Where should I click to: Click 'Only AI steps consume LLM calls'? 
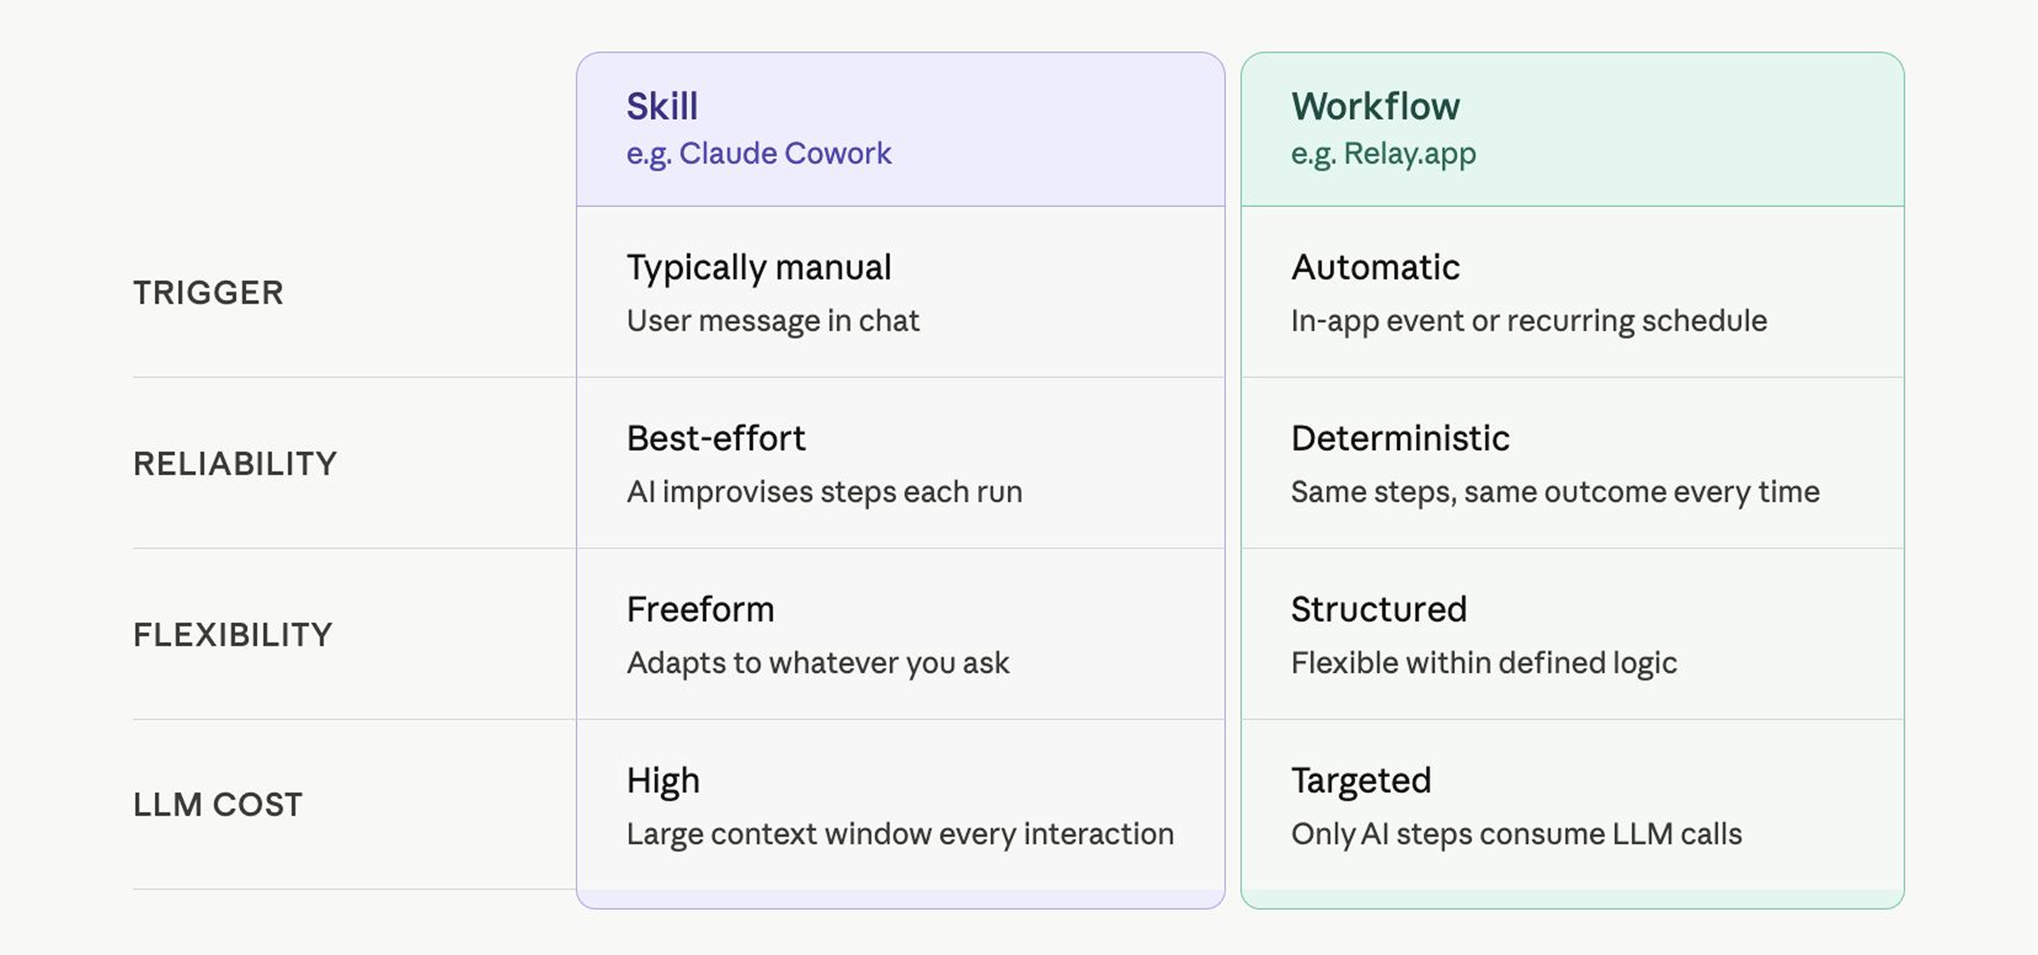[x=1517, y=834]
